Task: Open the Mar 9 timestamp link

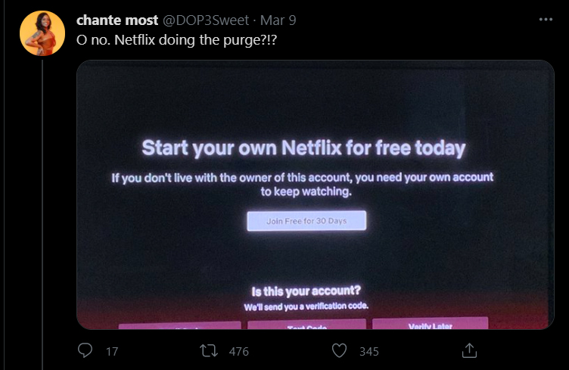Action: 278,20
